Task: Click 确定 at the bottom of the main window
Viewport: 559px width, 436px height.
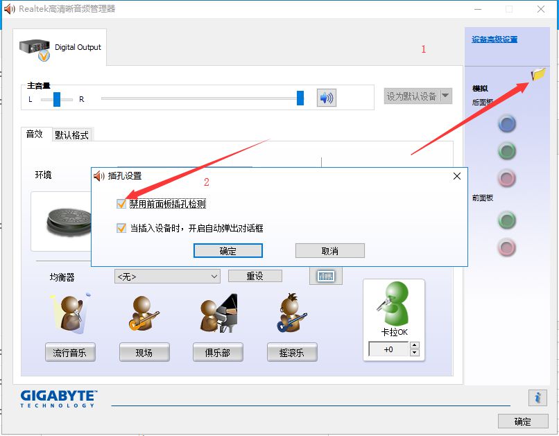Action: 523,421
